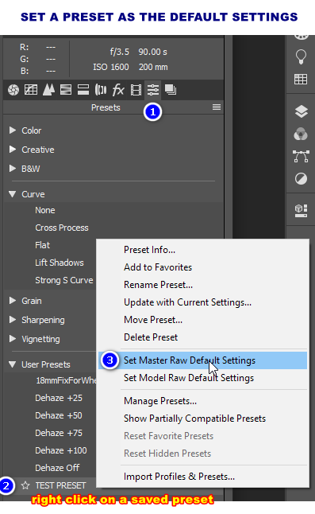Collapse the Curve preset group
Viewport: 315px width, 514px height.
13,194
